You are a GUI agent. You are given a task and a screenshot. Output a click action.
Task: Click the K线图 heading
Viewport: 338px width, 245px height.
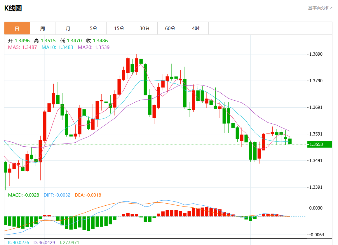point(13,8)
